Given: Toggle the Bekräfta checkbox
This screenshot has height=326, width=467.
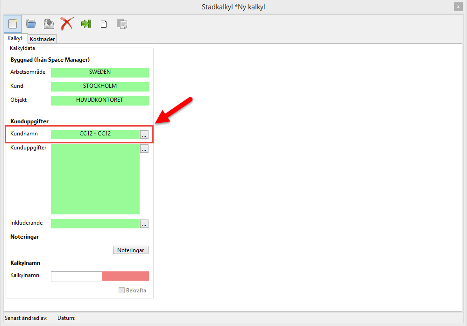Looking at the screenshot, I should click(x=122, y=291).
